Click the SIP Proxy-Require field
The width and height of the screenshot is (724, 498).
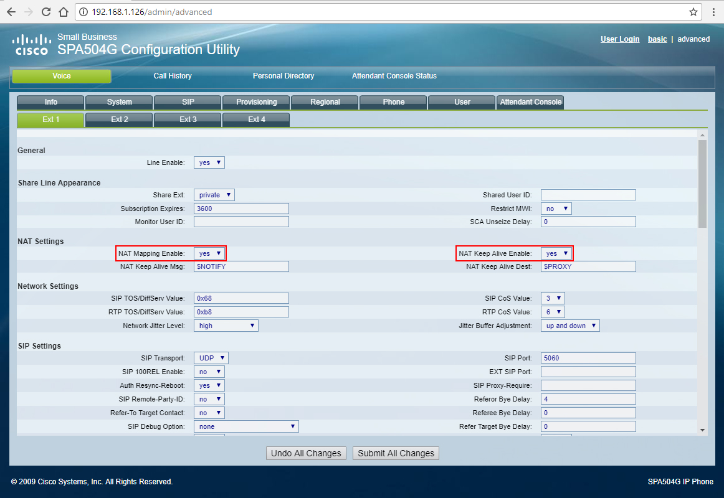(x=588, y=385)
